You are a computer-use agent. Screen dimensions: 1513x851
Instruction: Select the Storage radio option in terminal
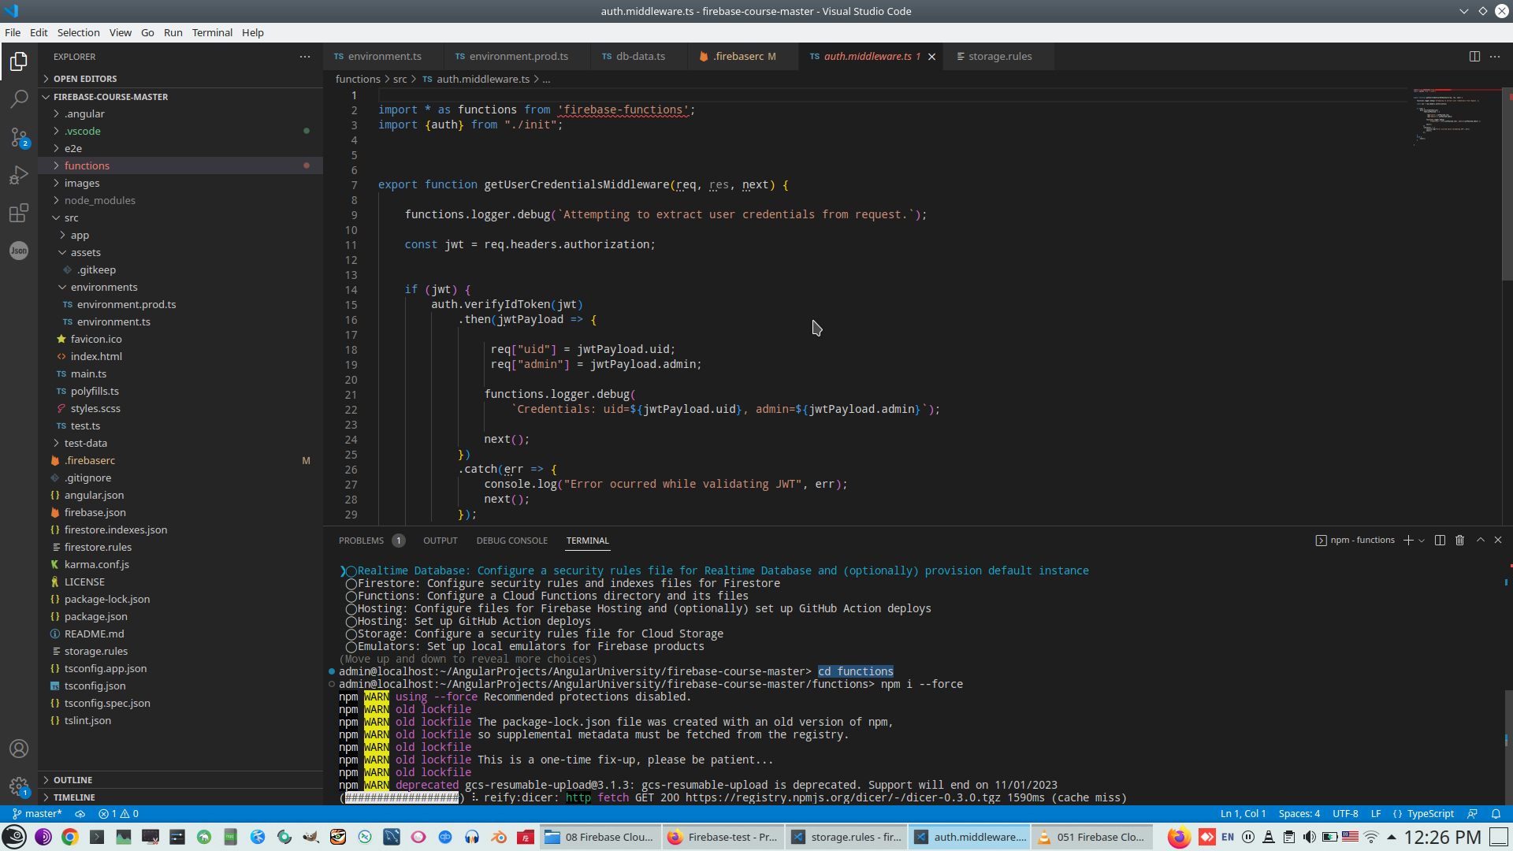[x=351, y=634]
